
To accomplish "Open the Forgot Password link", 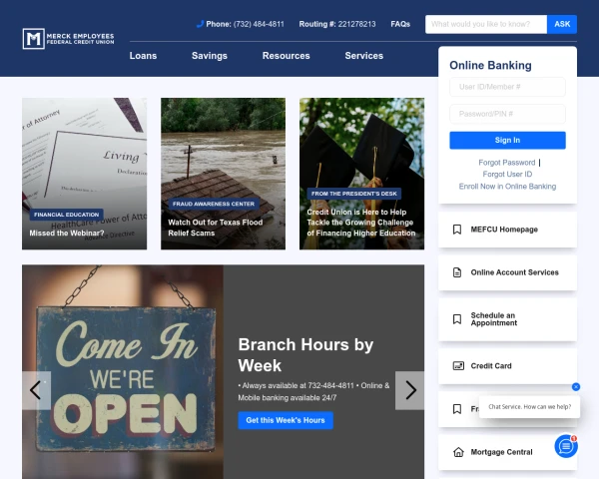I will [x=506, y=163].
